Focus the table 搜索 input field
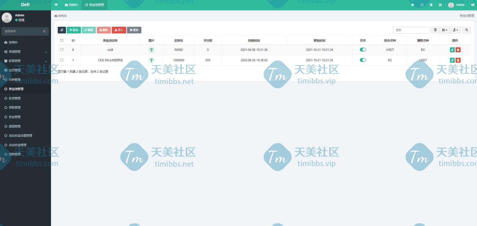This screenshot has width=477, height=226. pos(411,30)
